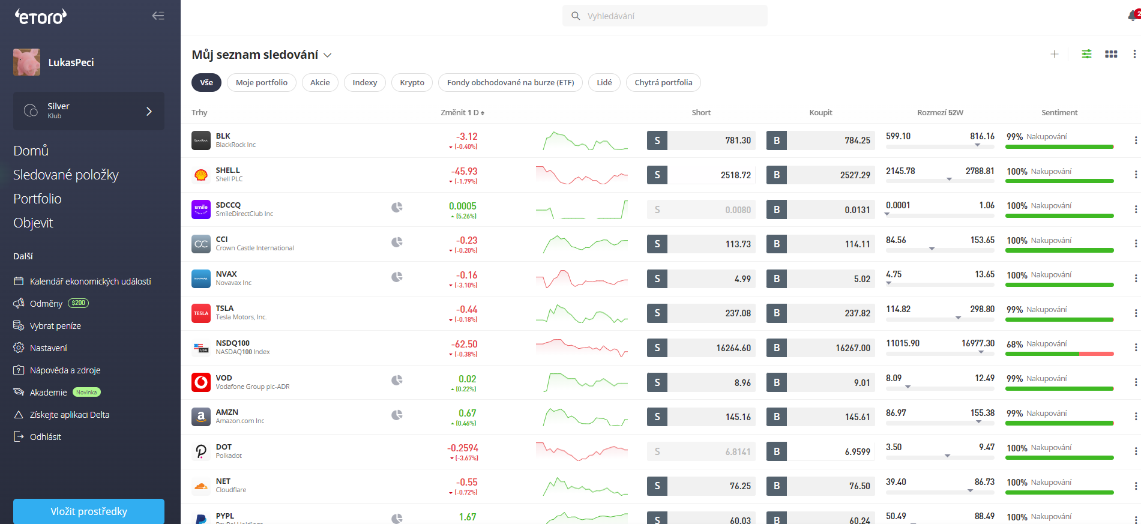This screenshot has height=524, width=1141.
Task: Select the Vše filter tab
Action: (x=206, y=82)
